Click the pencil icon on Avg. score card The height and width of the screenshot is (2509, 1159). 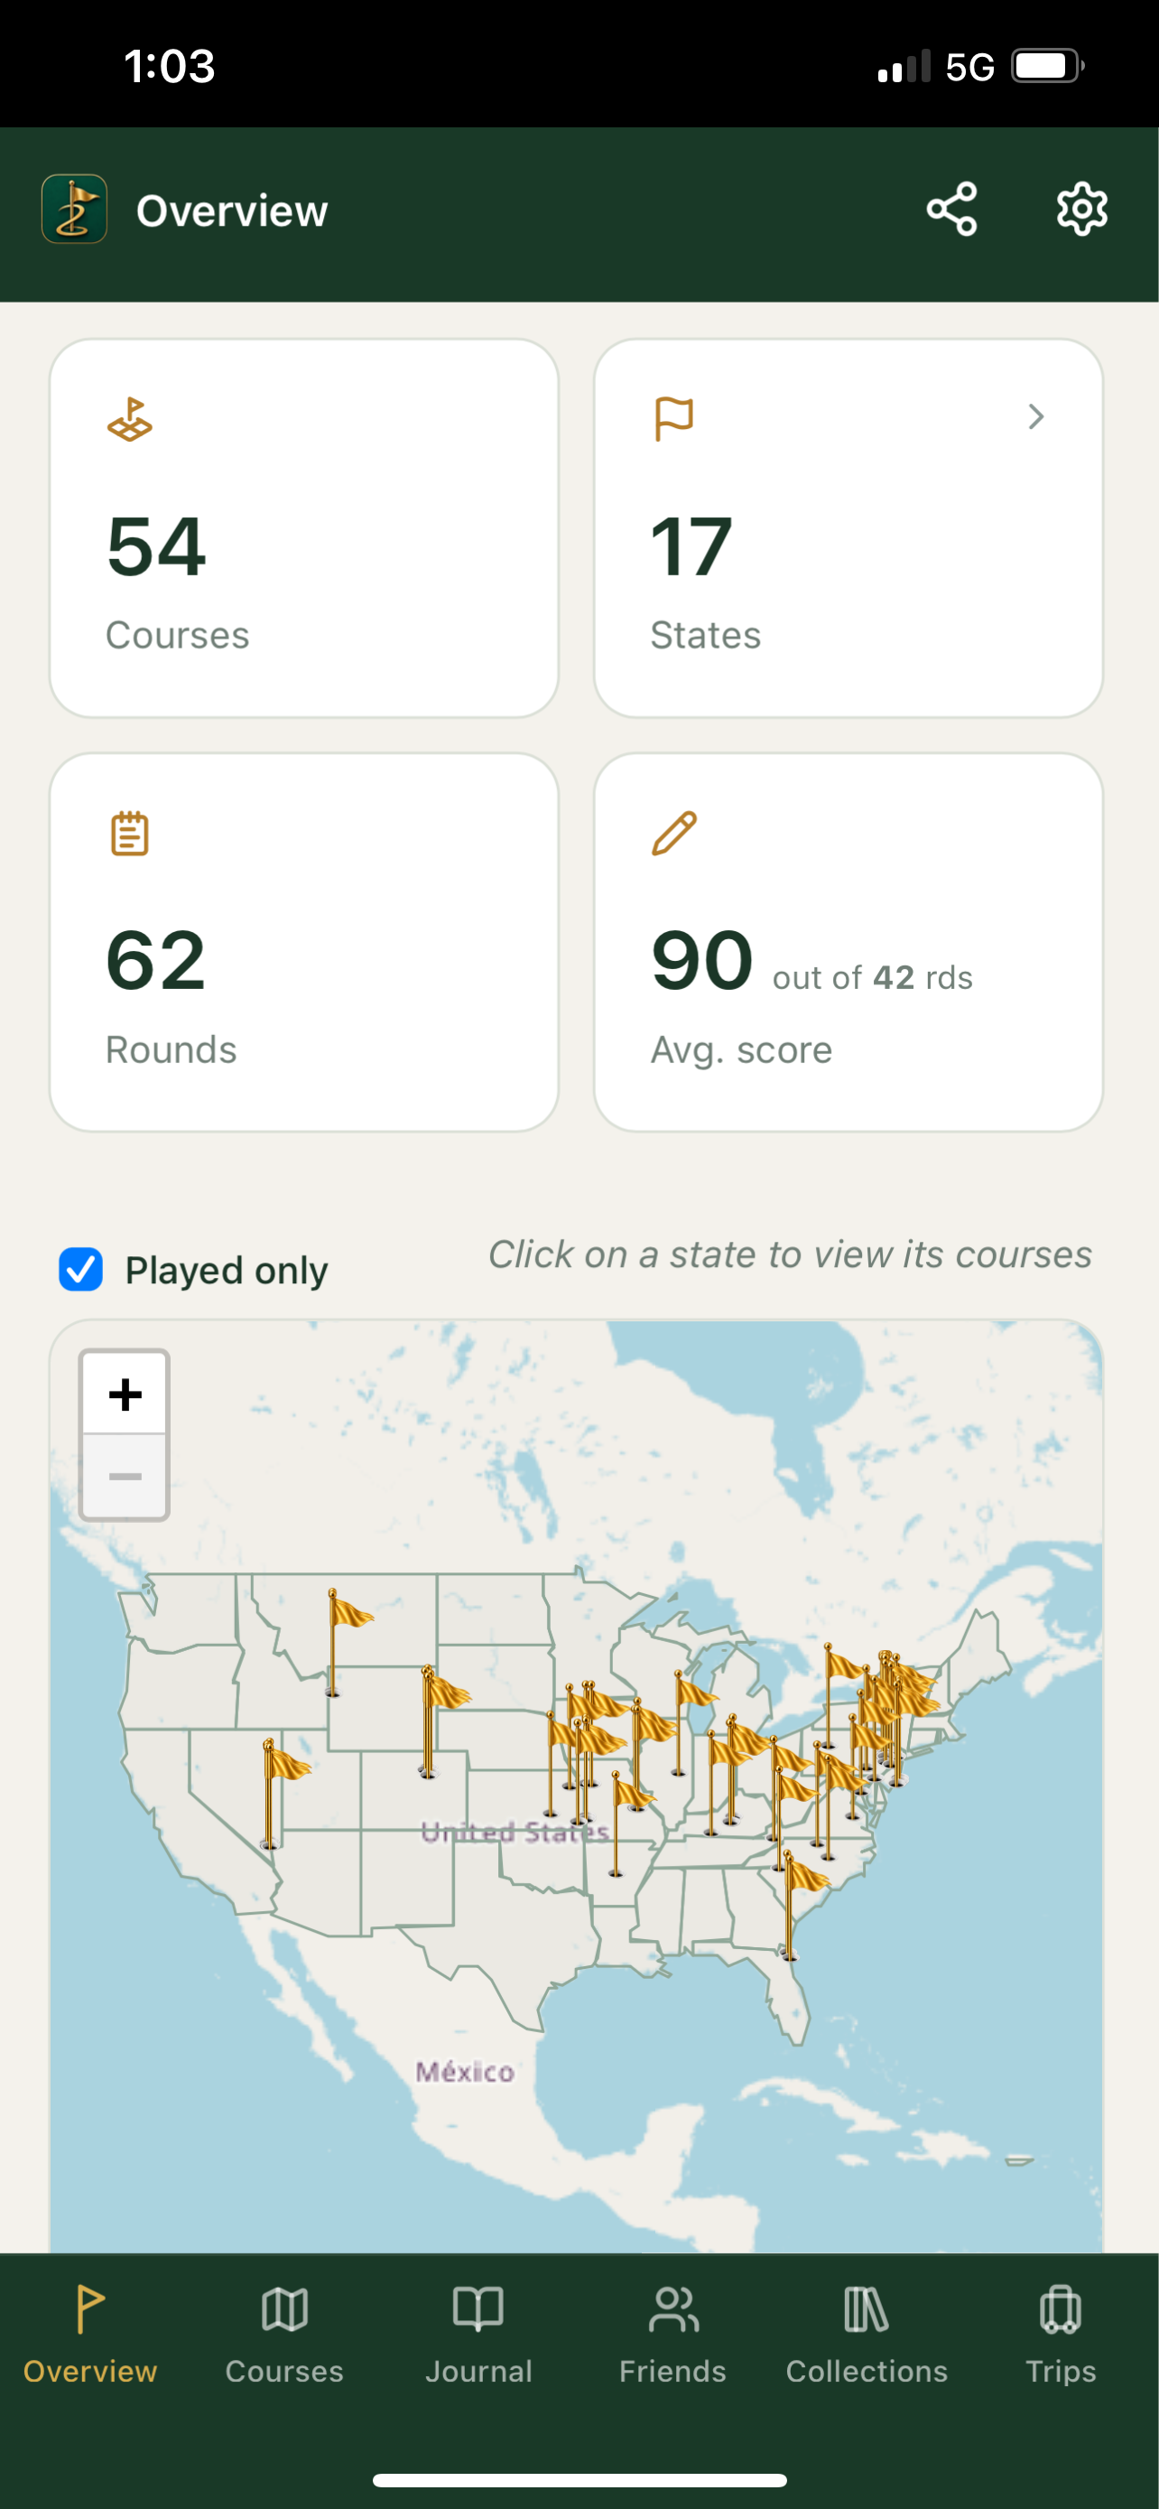pos(673,834)
